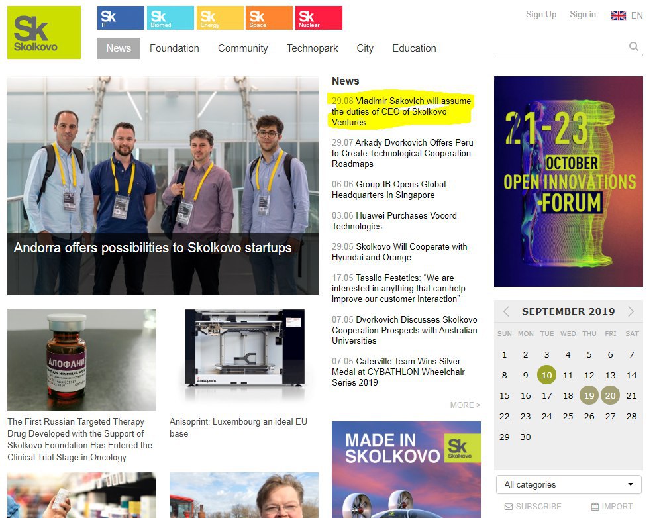
Task: Select September 30 in calendar
Action: click(x=525, y=437)
